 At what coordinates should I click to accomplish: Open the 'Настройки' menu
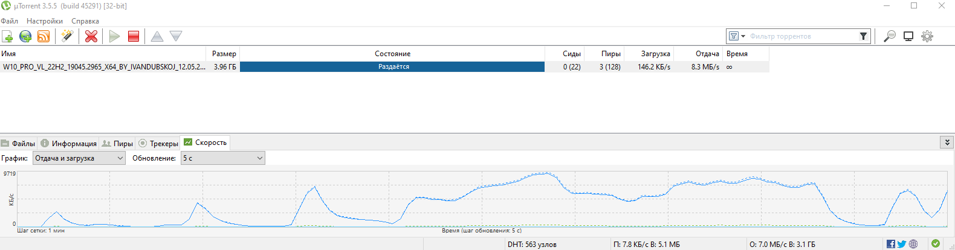[45, 21]
